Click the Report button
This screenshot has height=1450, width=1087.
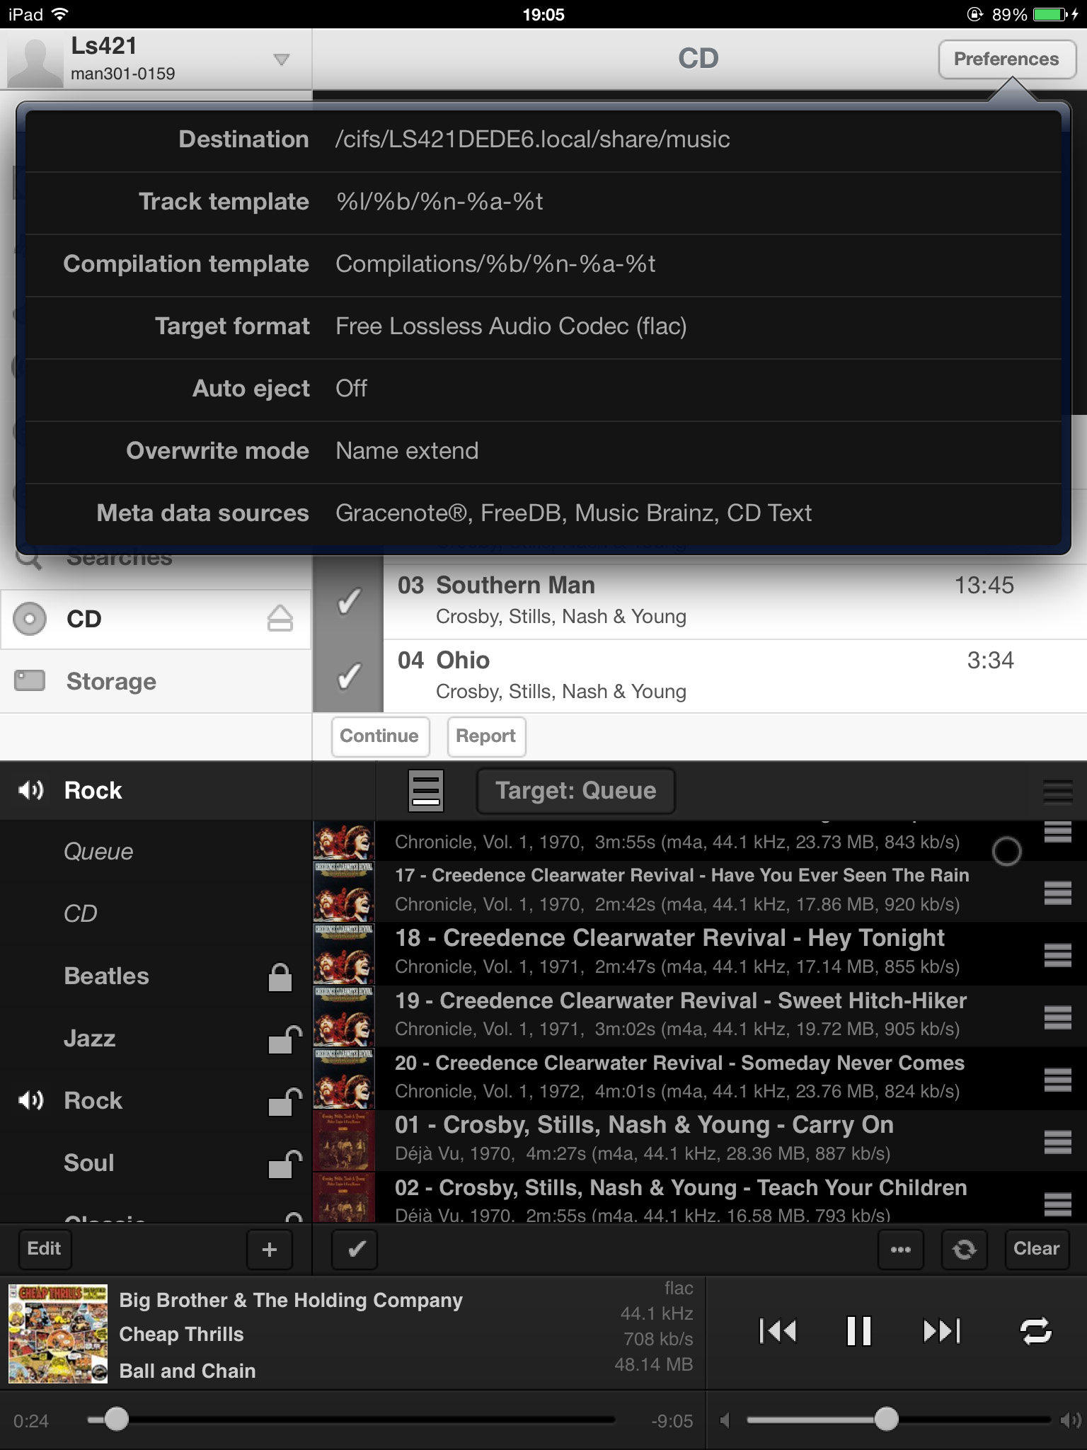tap(486, 736)
